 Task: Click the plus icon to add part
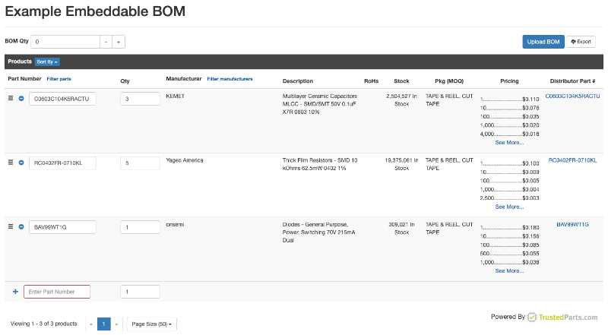click(x=15, y=292)
